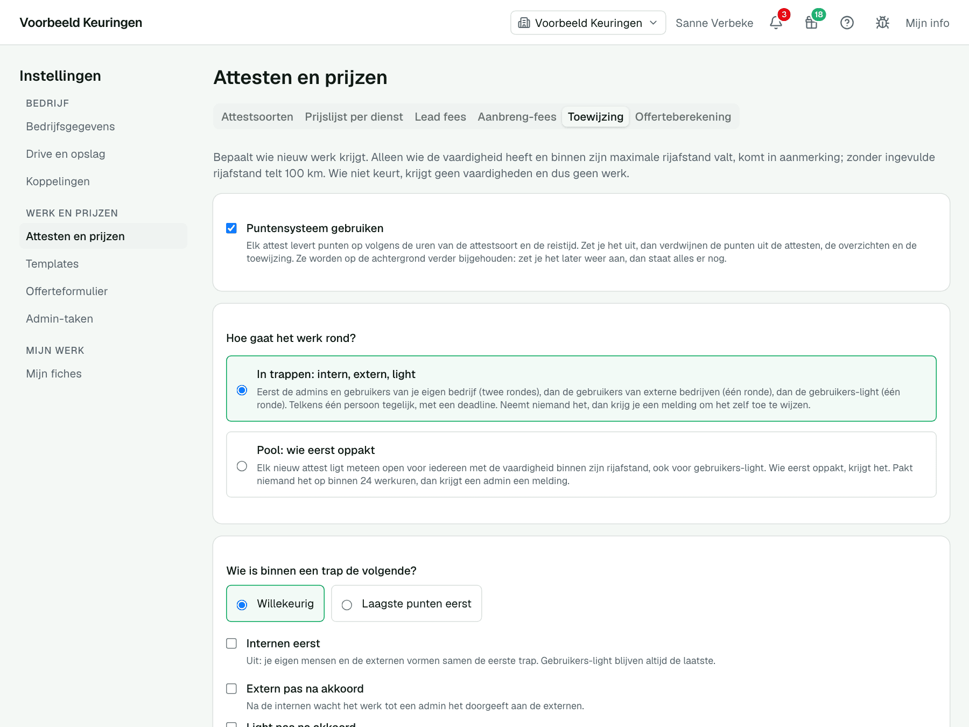Click the Hoe gaat het werk rond? heading
Viewport: 969px width, 727px height.
[x=291, y=338]
